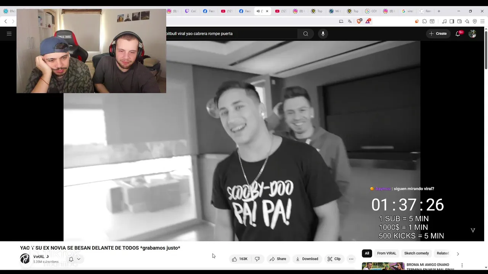The image size is (488, 274).
Task: Click the page vertical scrollbar thumb
Action: [486, 50]
